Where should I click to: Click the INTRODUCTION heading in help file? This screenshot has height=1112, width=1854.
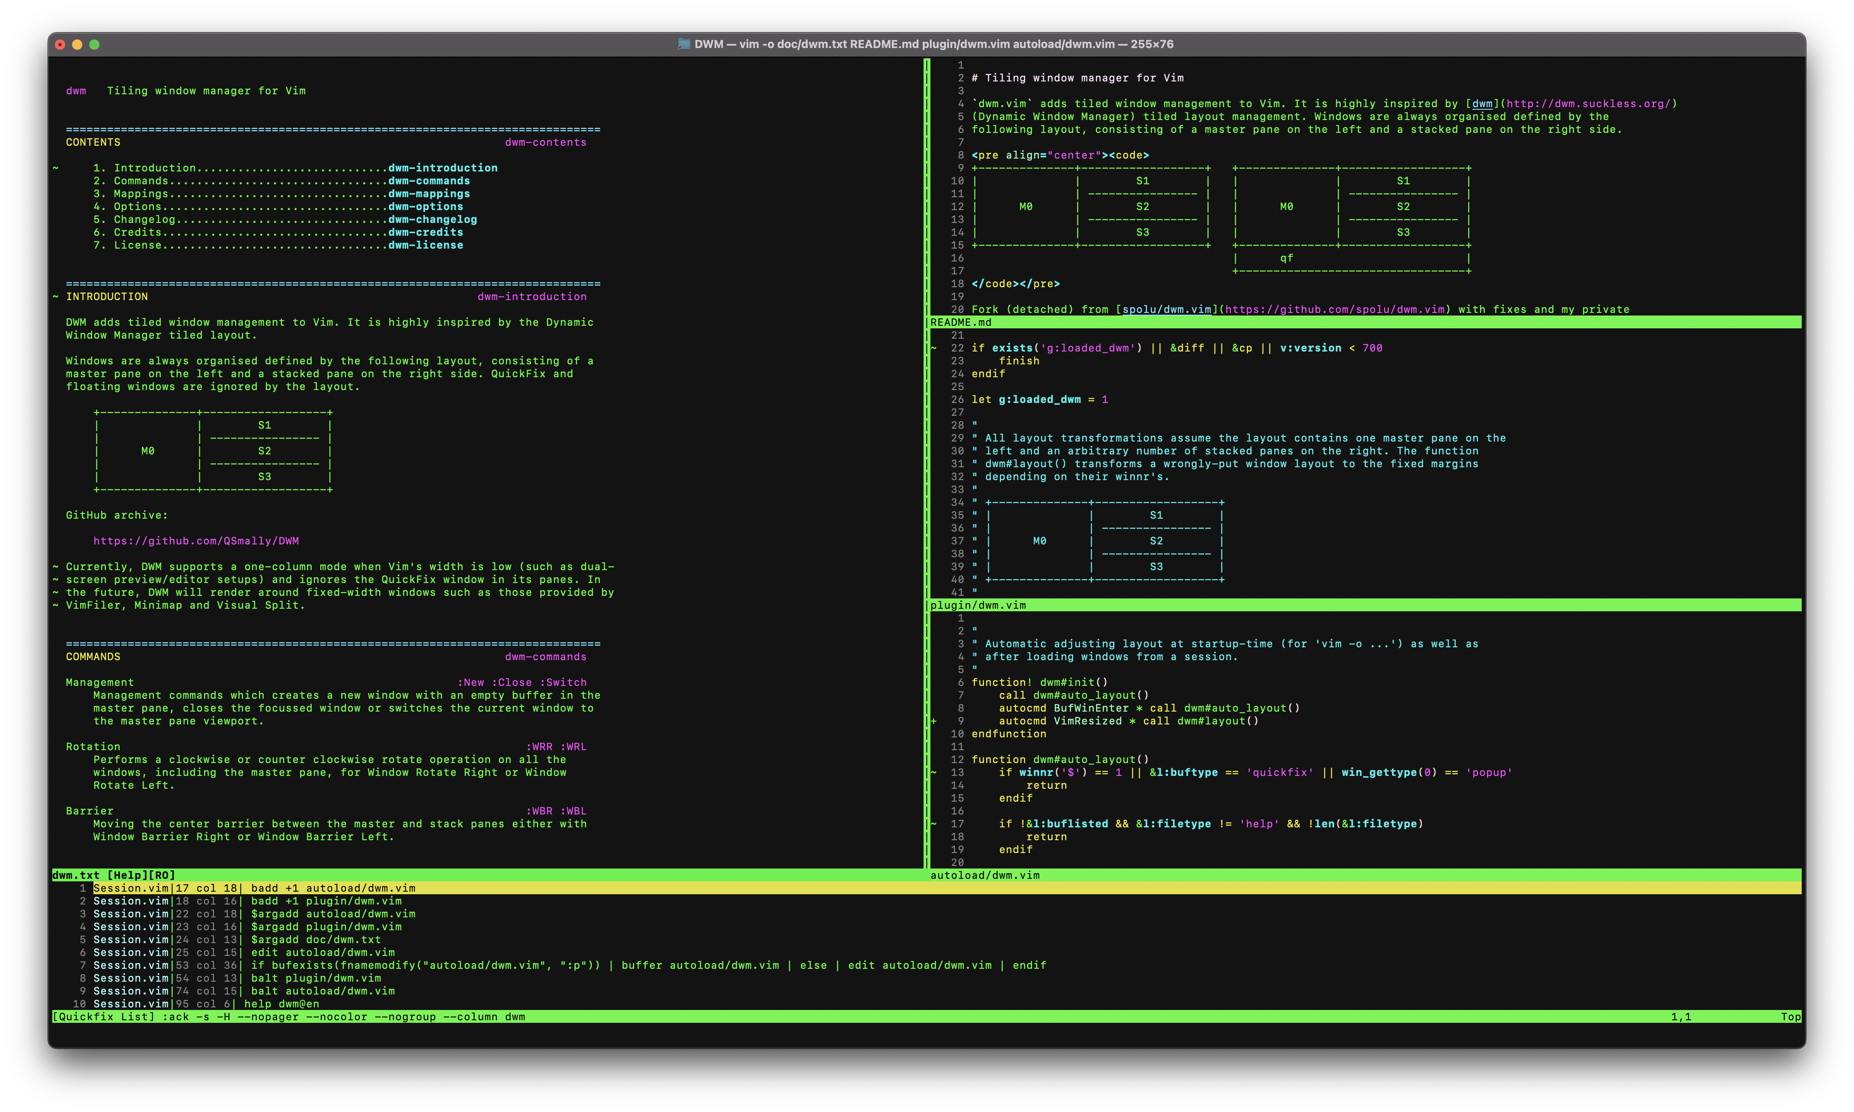[107, 297]
